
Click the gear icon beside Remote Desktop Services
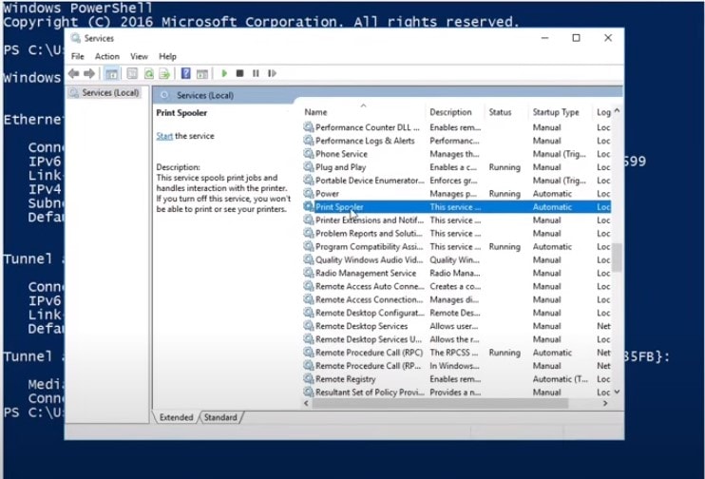309,326
